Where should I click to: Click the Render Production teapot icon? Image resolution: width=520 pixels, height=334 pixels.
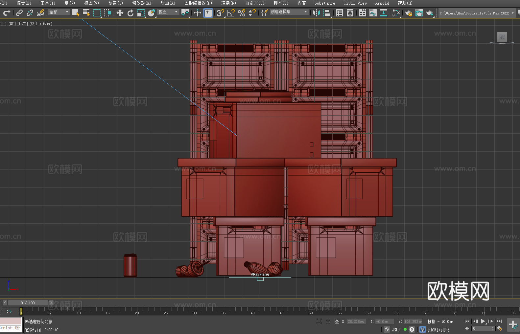430,13
